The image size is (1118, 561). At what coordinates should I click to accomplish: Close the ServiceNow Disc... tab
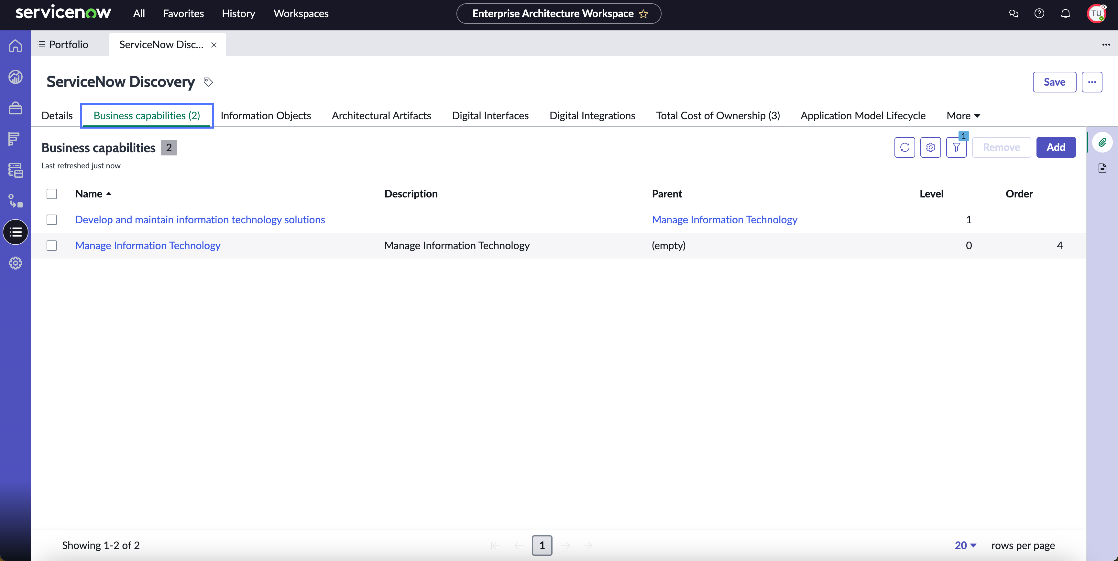[x=214, y=45]
